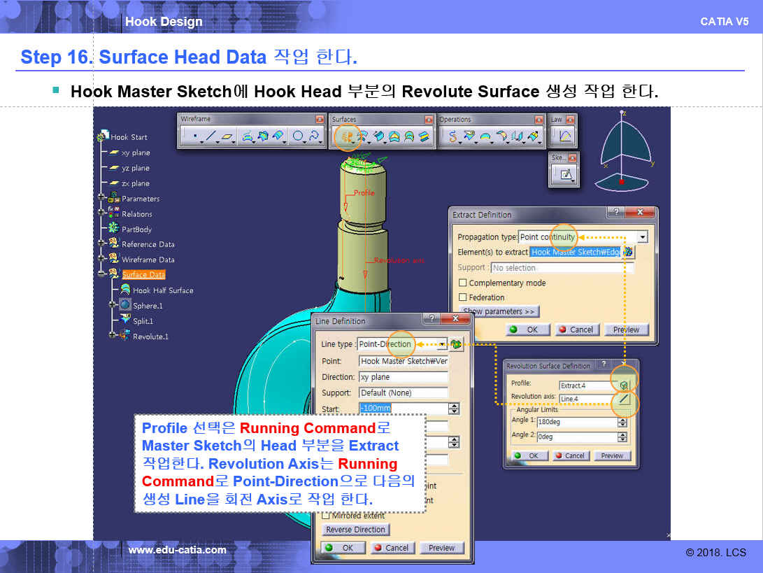763x573 pixels.
Task: Click the Angle 1 spinner arrows
Action: coord(622,422)
